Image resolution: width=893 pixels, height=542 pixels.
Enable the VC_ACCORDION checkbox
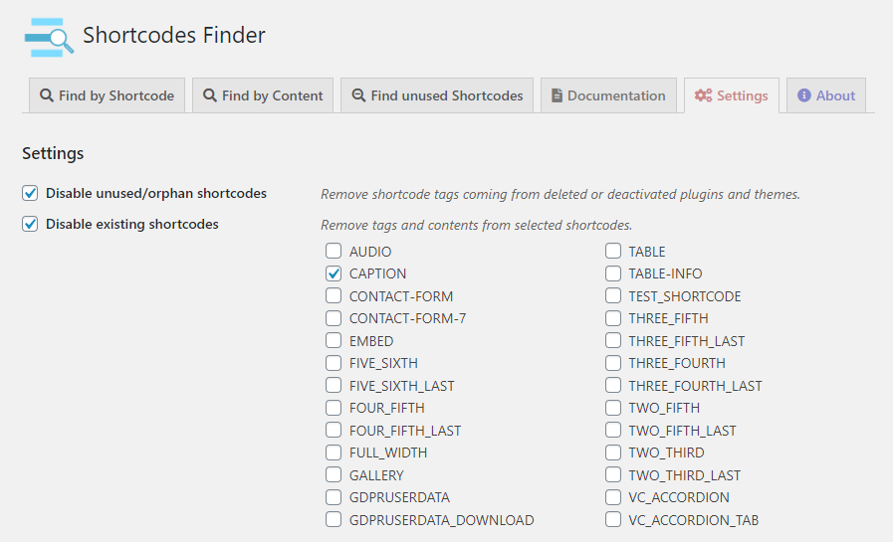click(613, 497)
